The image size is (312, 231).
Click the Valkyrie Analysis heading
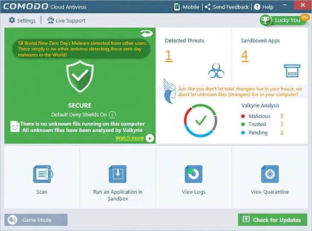pos(260,105)
